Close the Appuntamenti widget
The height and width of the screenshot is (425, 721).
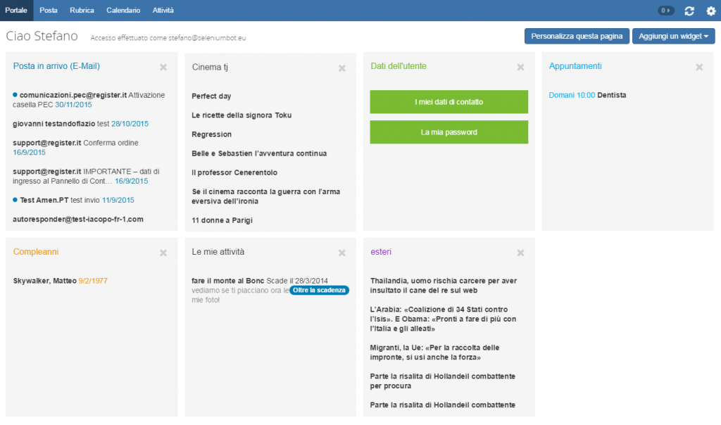pos(698,66)
